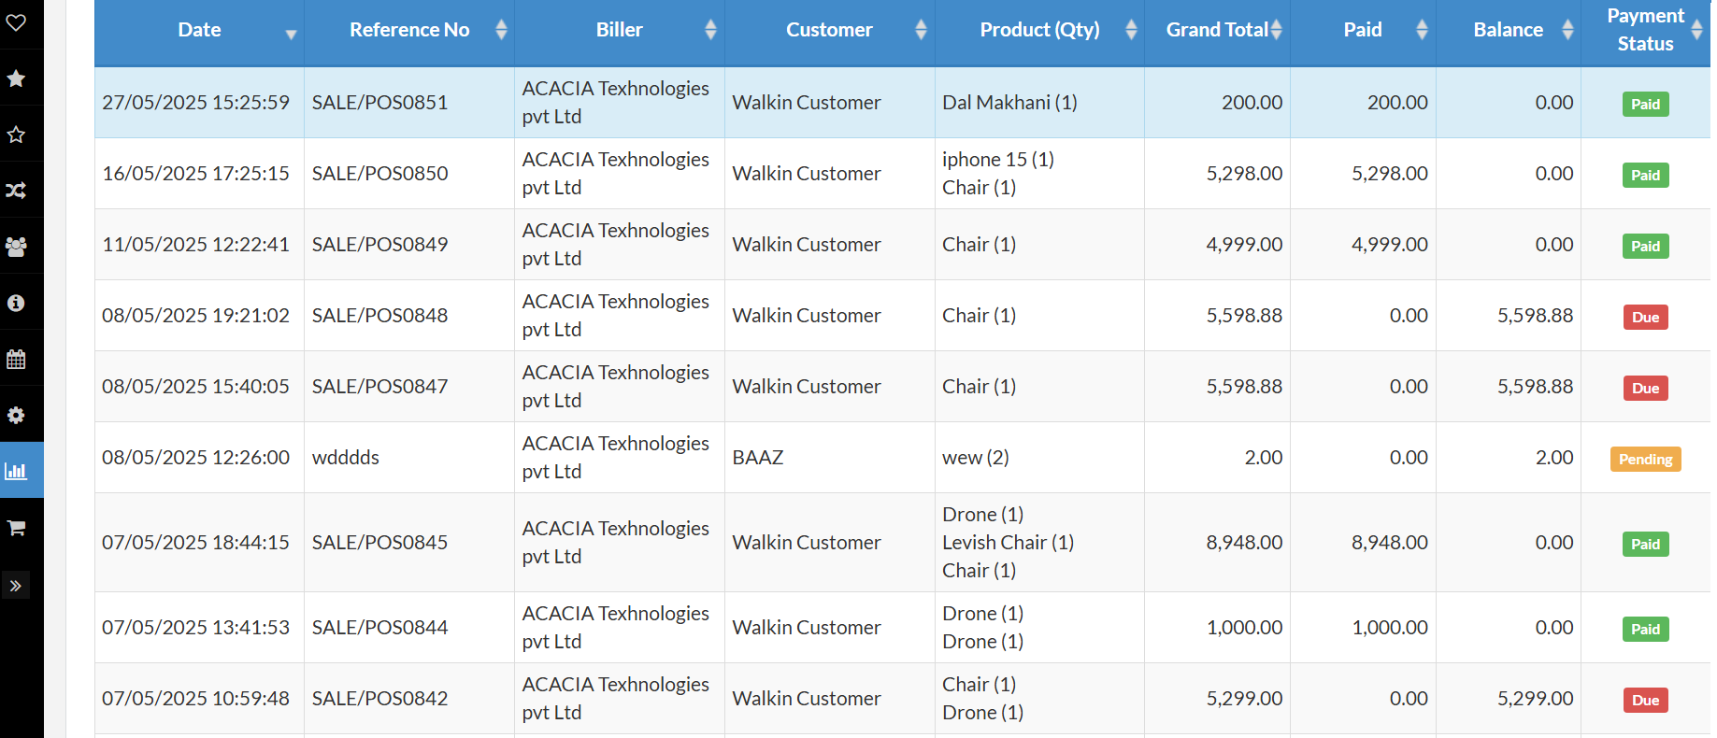The width and height of the screenshot is (1717, 738).
Task: Open the bar chart reports icon
Action: coord(16,471)
